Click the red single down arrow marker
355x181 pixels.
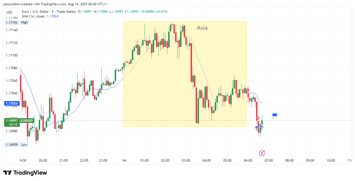(x=258, y=118)
